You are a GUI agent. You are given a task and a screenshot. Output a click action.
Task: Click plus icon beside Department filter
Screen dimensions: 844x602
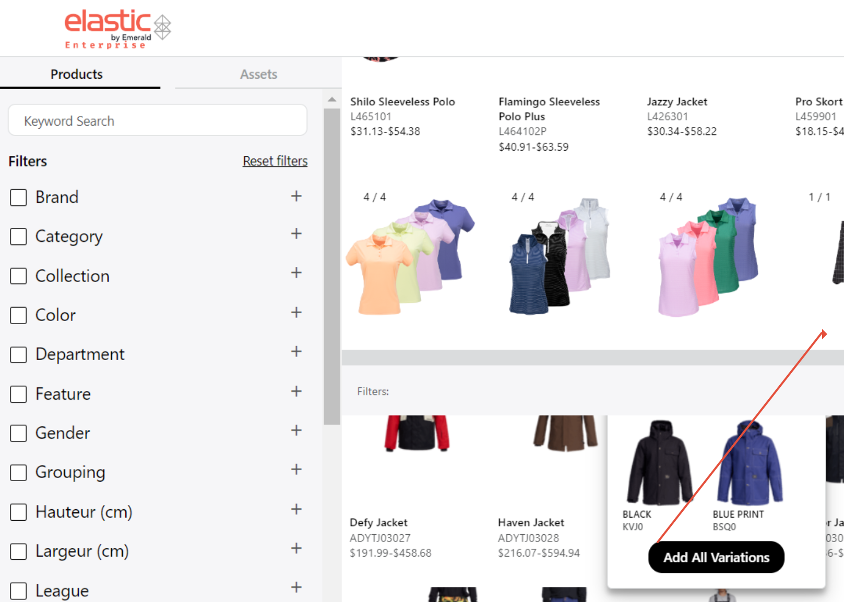coord(296,352)
